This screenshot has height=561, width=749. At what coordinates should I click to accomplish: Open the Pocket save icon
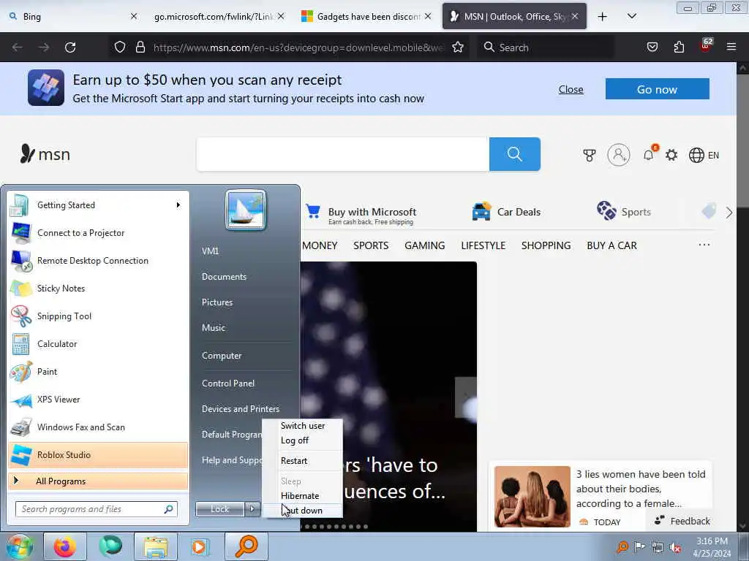[652, 47]
